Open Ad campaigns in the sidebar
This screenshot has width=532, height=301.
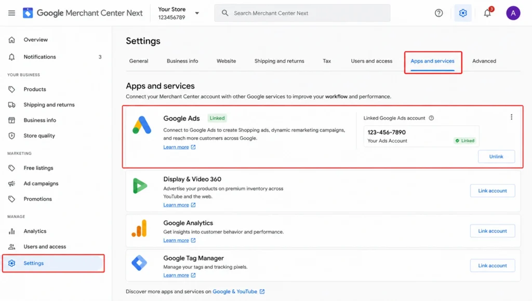(x=41, y=184)
